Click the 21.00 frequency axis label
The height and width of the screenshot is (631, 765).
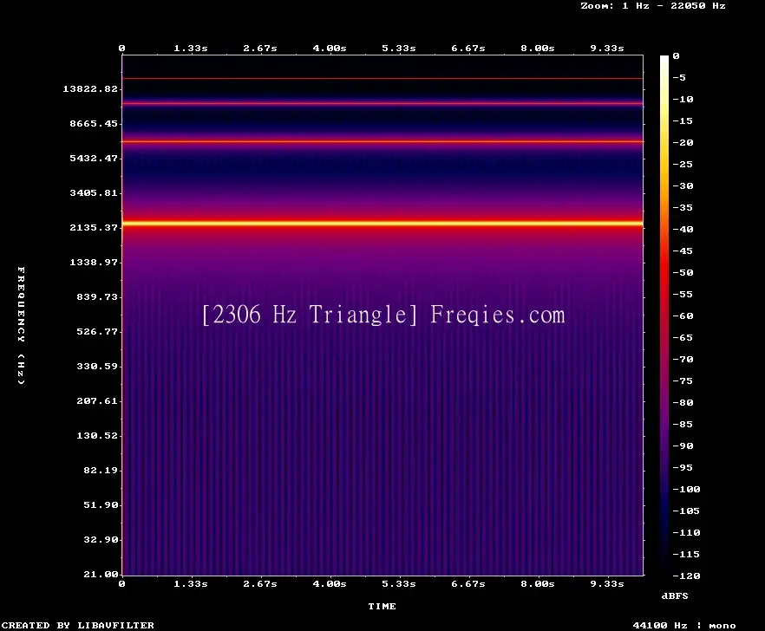tap(101, 574)
